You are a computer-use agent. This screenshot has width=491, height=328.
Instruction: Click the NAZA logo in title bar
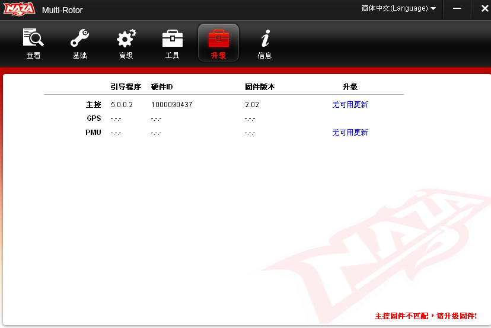pos(19,9)
